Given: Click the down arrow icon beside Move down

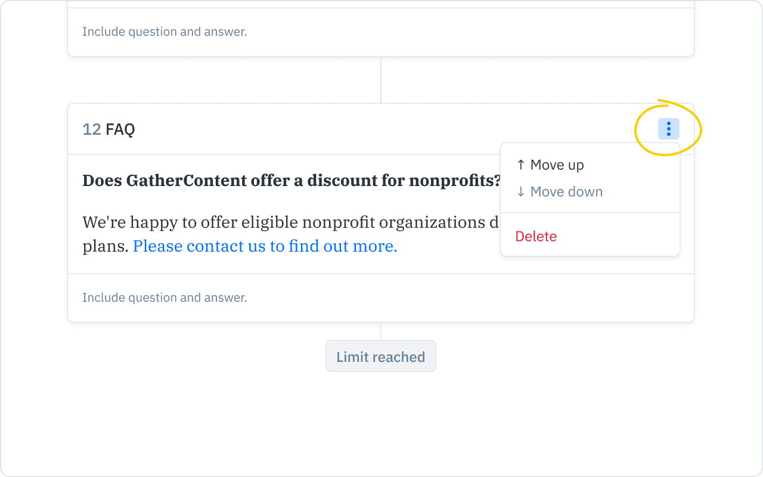Looking at the screenshot, I should coord(520,192).
